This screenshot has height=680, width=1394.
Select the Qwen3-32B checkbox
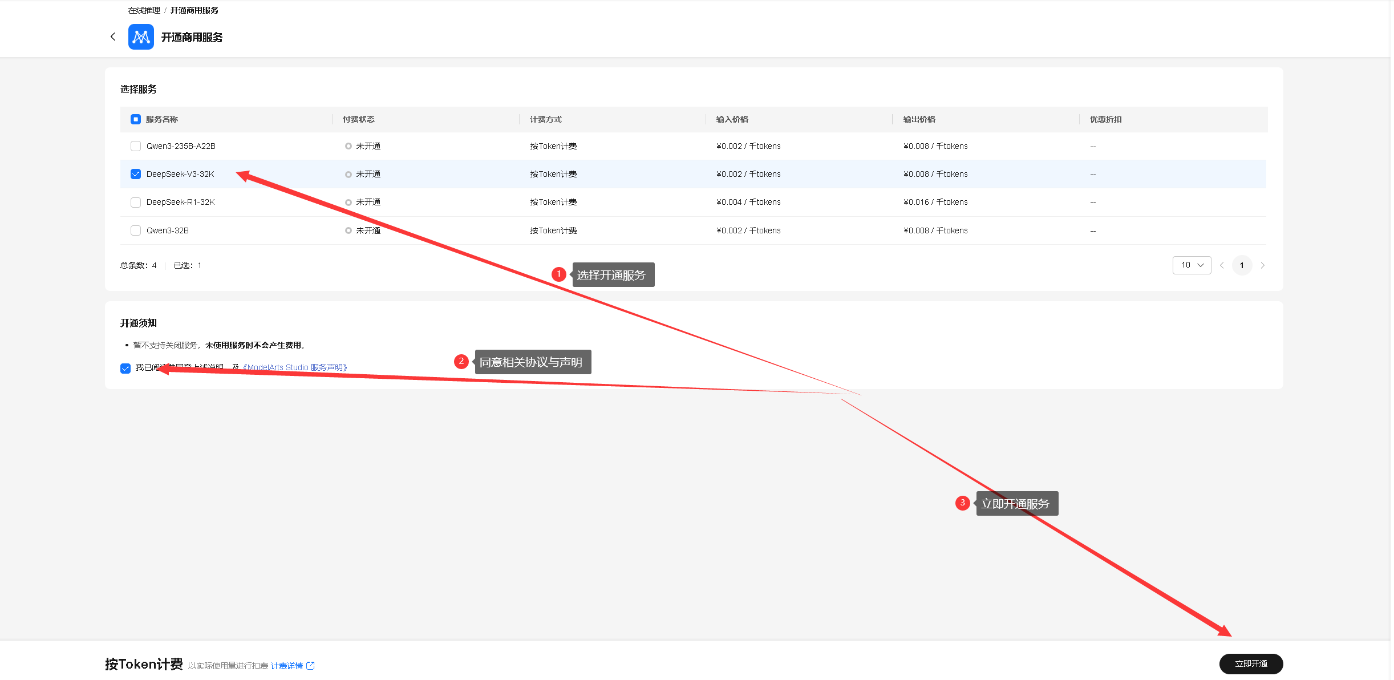136,230
